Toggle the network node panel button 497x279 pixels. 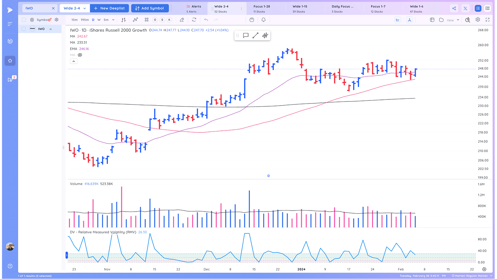(x=409, y=20)
